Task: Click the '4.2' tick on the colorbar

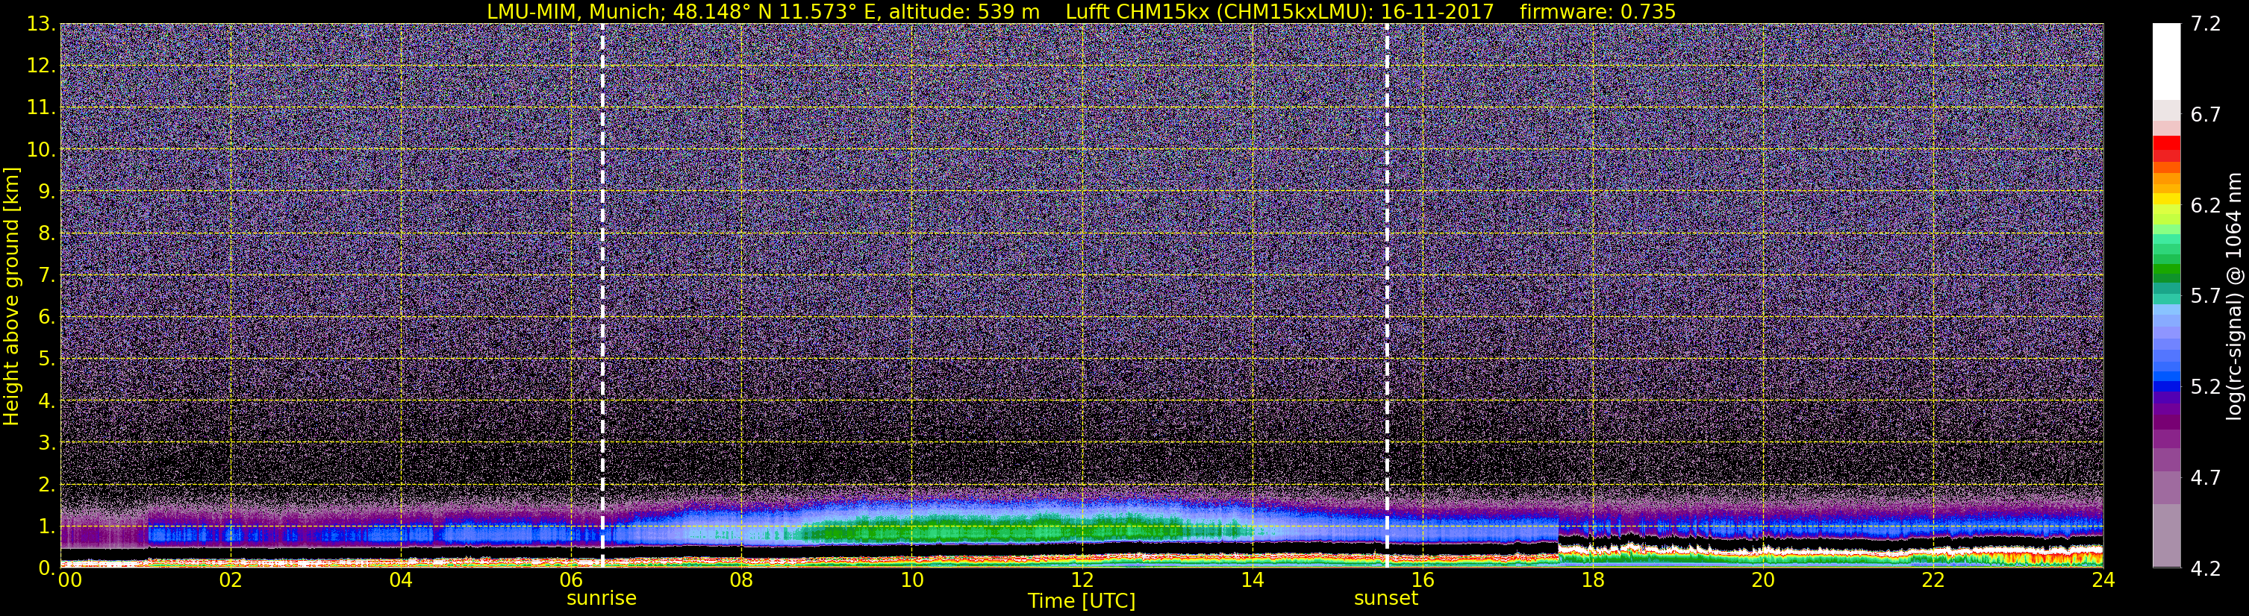Action: tap(2206, 568)
